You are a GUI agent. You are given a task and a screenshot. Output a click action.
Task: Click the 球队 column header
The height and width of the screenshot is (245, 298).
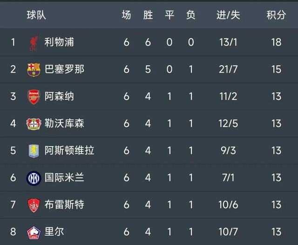[36, 15]
